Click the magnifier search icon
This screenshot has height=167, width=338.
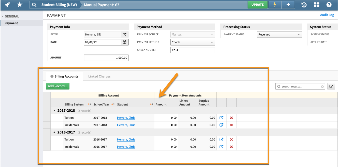pyautogui.click(x=34, y=4)
